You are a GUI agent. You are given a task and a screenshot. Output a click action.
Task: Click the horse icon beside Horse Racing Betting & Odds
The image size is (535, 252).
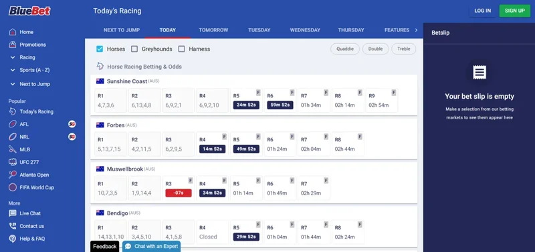(x=100, y=66)
